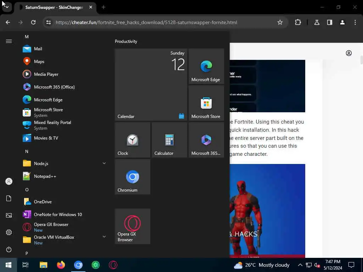Viewport: 363px width, 272px height.
Task: Click the Productivity group heading
Action: click(126, 41)
